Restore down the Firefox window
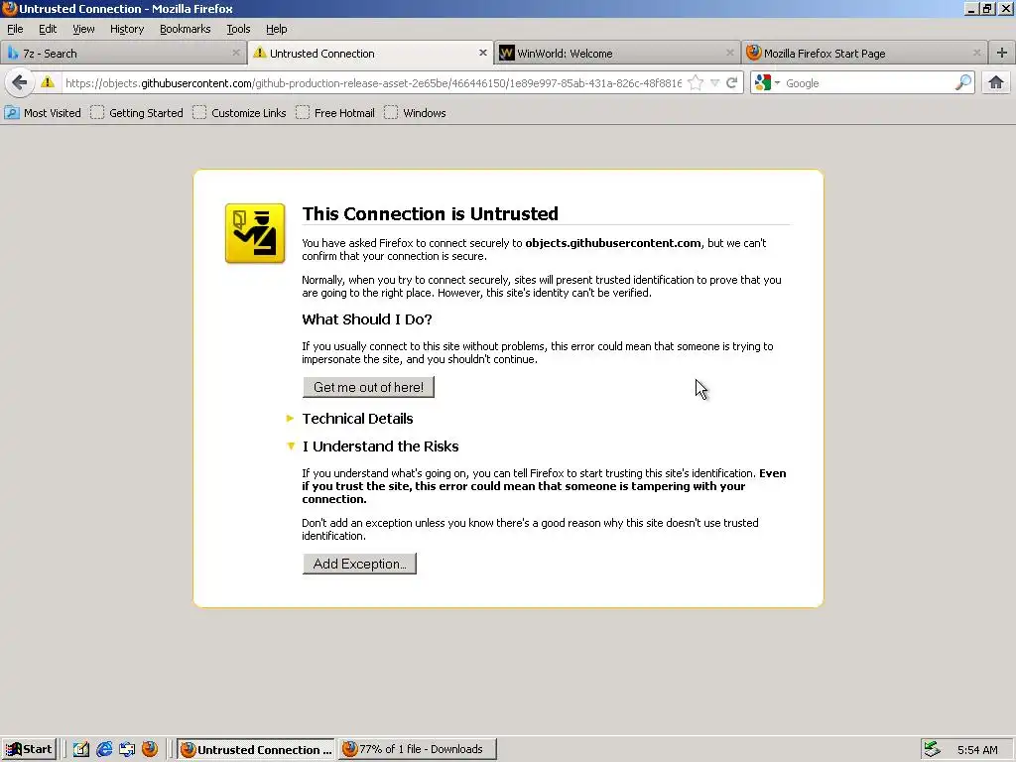 click(x=987, y=8)
